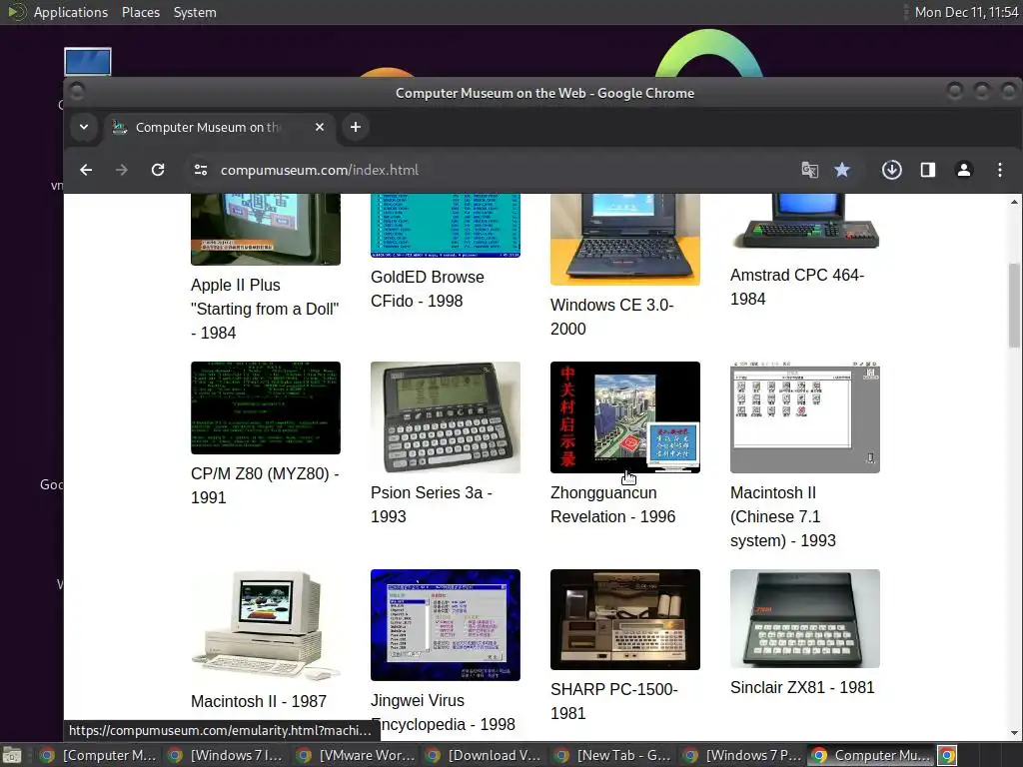Open the Jingwei Virus Encyclopedia thumbnail
This screenshot has height=767, width=1023.
pos(445,625)
